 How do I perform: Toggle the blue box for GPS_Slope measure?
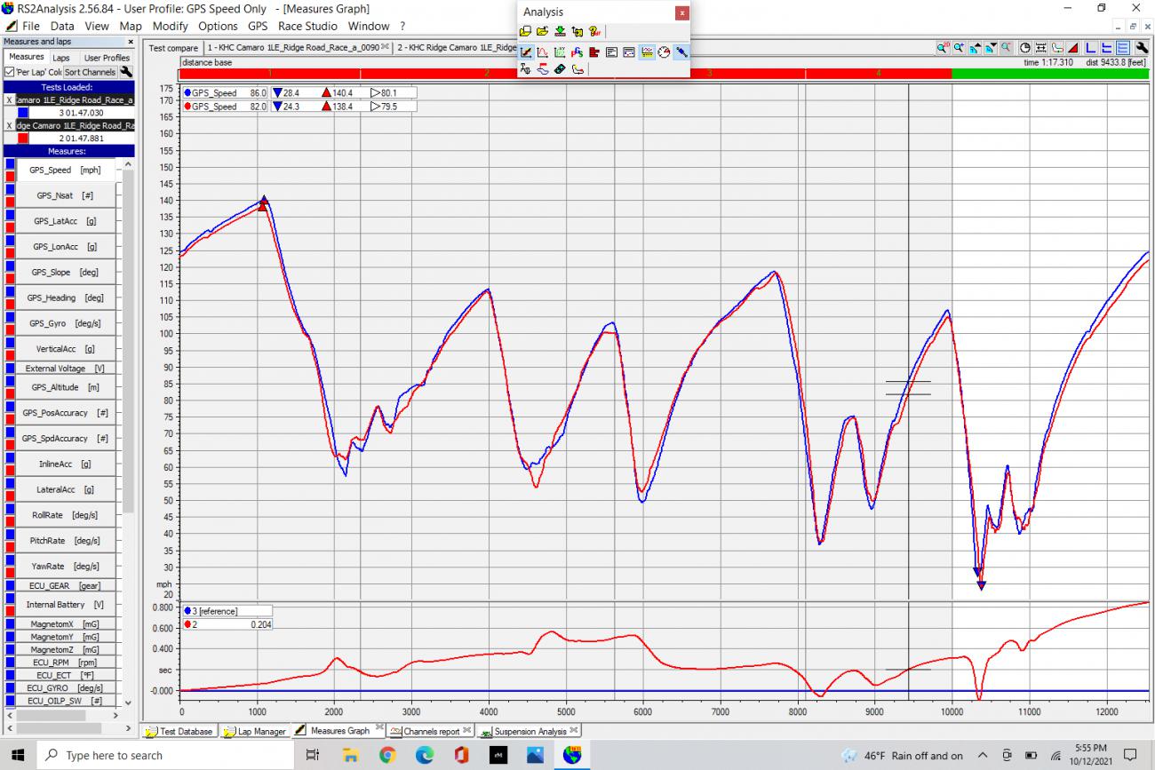pos(10,266)
